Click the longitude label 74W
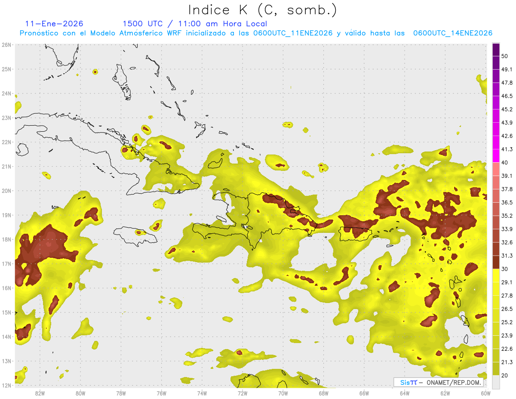516x399 pixels. point(202,393)
